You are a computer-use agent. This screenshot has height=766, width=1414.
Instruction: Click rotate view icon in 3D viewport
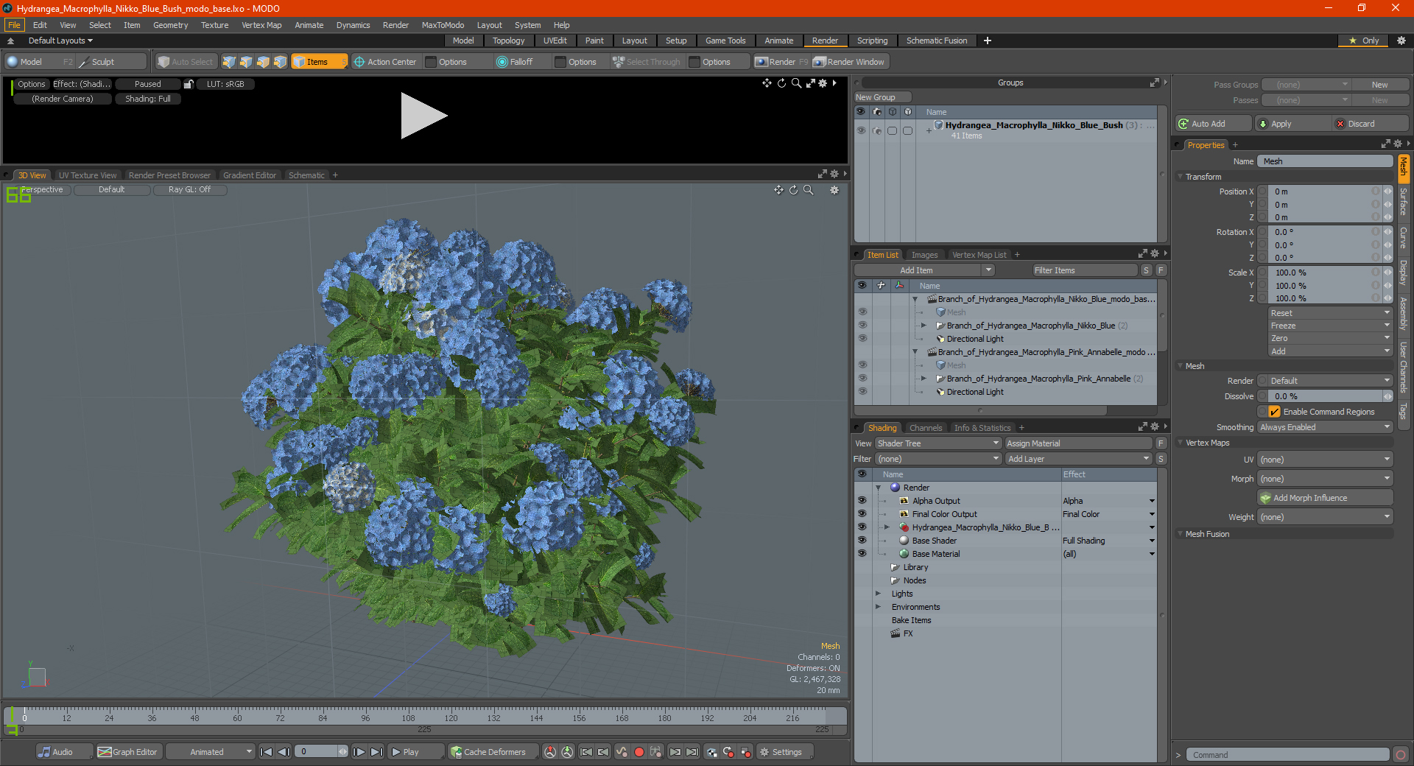click(x=793, y=190)
